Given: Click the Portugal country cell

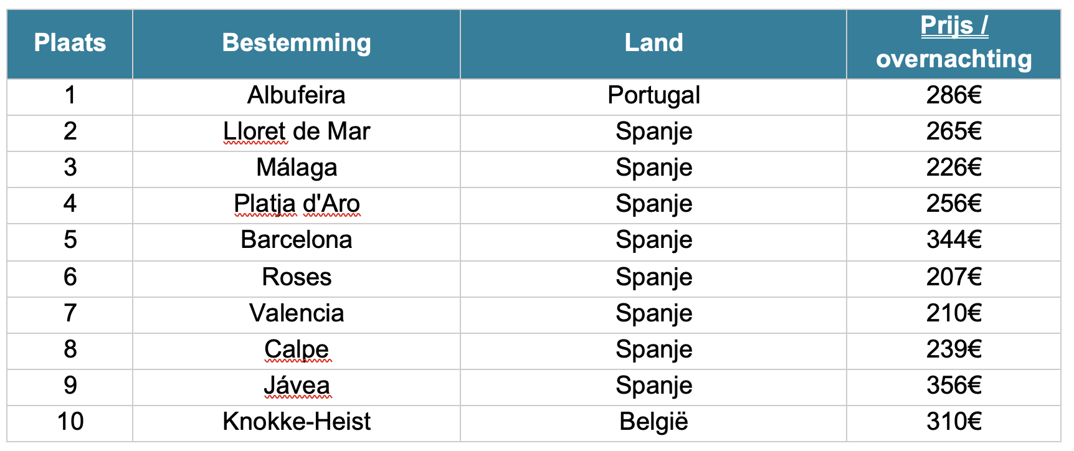Looking at the screenshot, I should [x=653, y=97].
